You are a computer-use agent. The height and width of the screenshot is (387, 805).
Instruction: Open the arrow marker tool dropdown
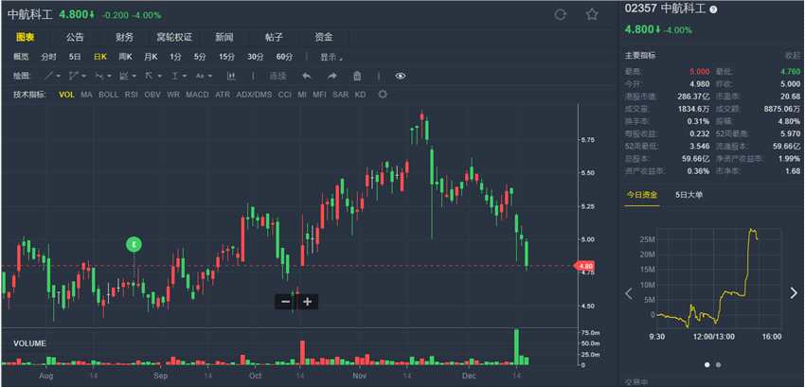(153, 76)
